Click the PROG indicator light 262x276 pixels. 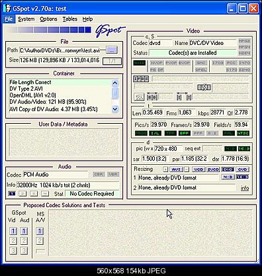point(141,133)
